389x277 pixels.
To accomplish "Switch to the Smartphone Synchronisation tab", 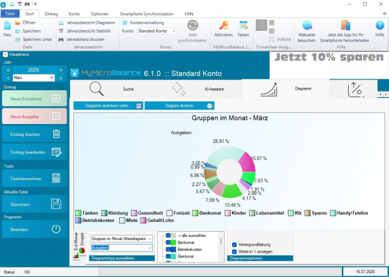I will click(146, 14).
